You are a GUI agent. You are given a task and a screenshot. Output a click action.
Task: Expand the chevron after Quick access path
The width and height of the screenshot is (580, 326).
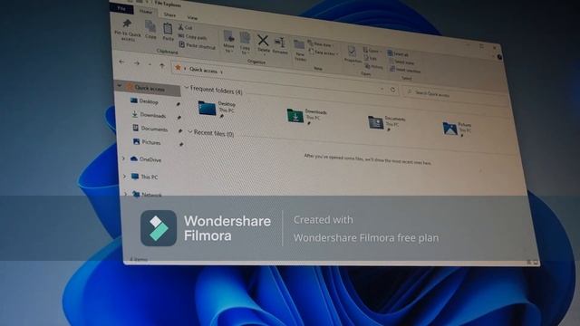coord(221,72)
